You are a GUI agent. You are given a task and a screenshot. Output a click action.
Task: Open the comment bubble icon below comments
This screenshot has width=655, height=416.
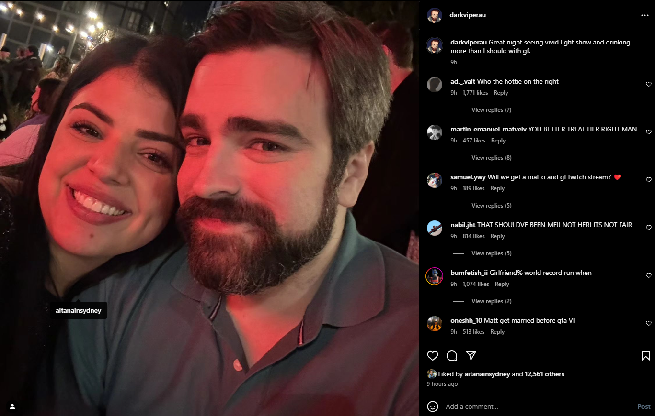pos(452,356)
